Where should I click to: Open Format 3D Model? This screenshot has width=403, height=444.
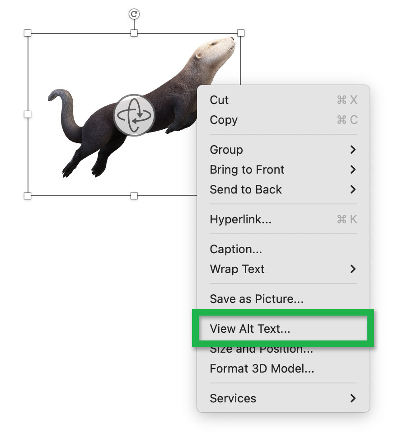[x=253, y=368]
